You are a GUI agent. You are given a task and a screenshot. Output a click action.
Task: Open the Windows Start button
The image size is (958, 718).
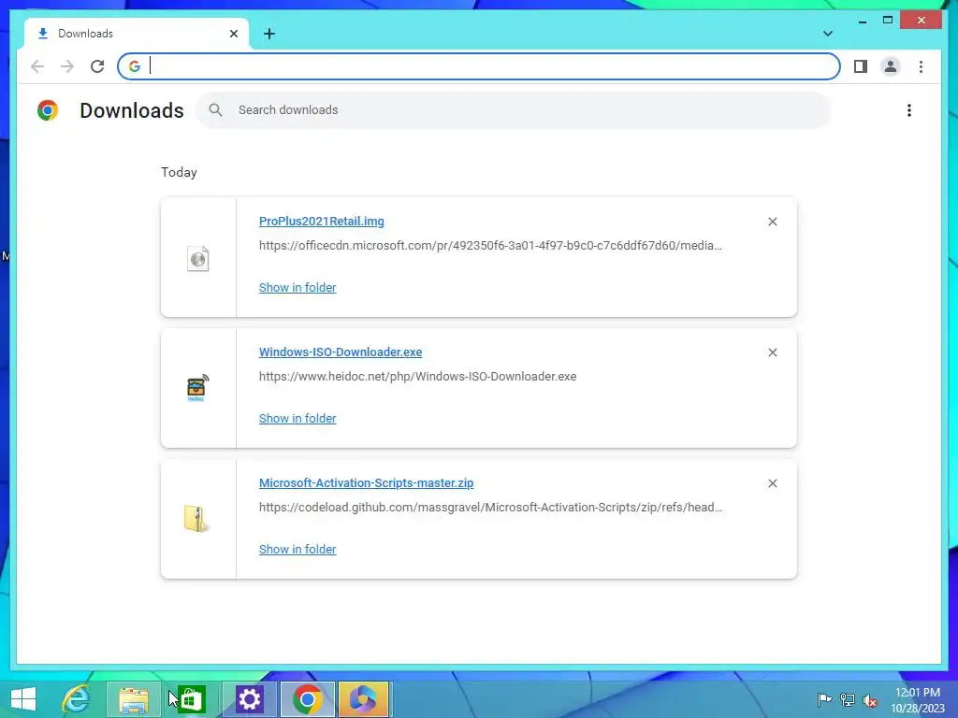click(x=23, y=699)
